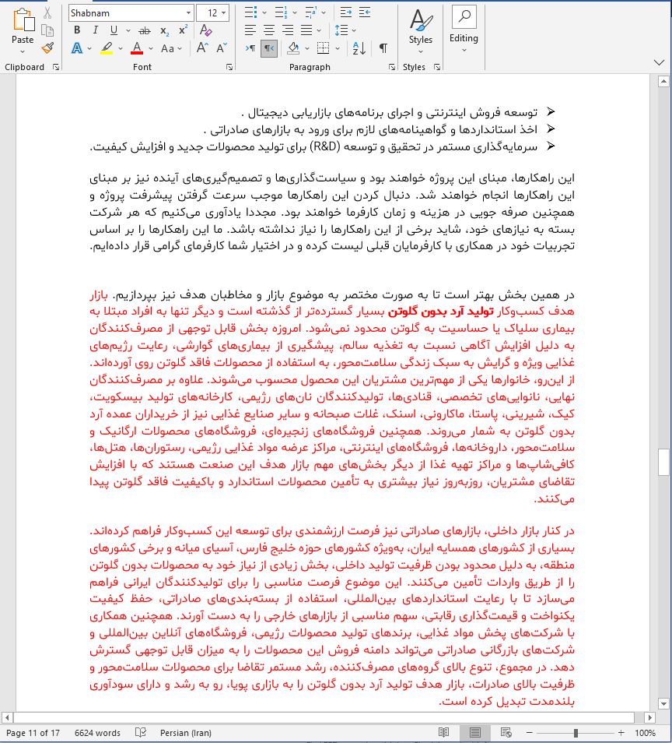The image size is (672, 743).
Task: Apply red font color
Action: coord(137,48)
